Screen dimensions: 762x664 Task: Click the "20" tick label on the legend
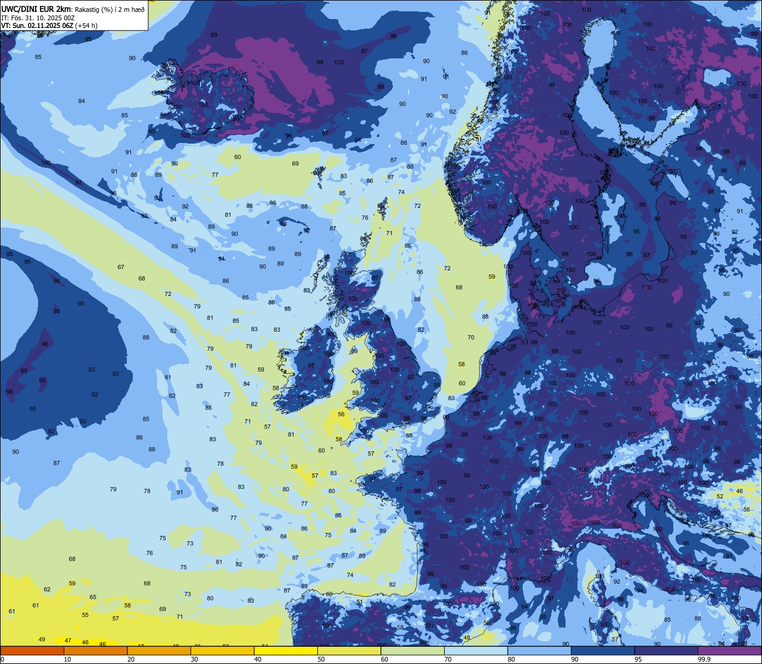(131, 659)
